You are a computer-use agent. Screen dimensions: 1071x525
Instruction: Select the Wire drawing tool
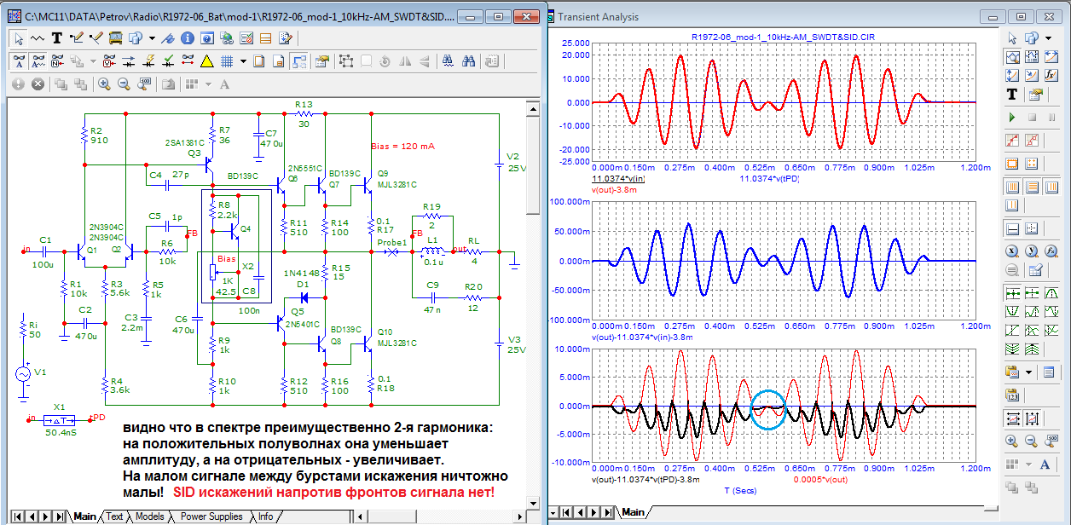coord(76,38)
